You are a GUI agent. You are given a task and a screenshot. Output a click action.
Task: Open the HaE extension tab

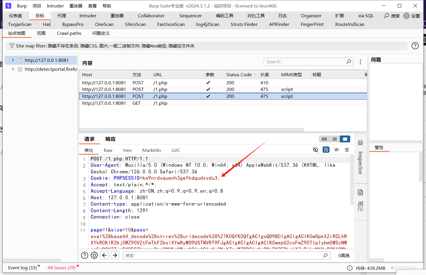point(47,24)
